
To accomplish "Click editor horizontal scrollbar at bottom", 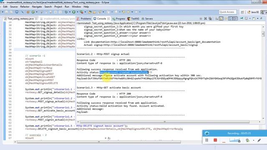I will pos(99,142).
